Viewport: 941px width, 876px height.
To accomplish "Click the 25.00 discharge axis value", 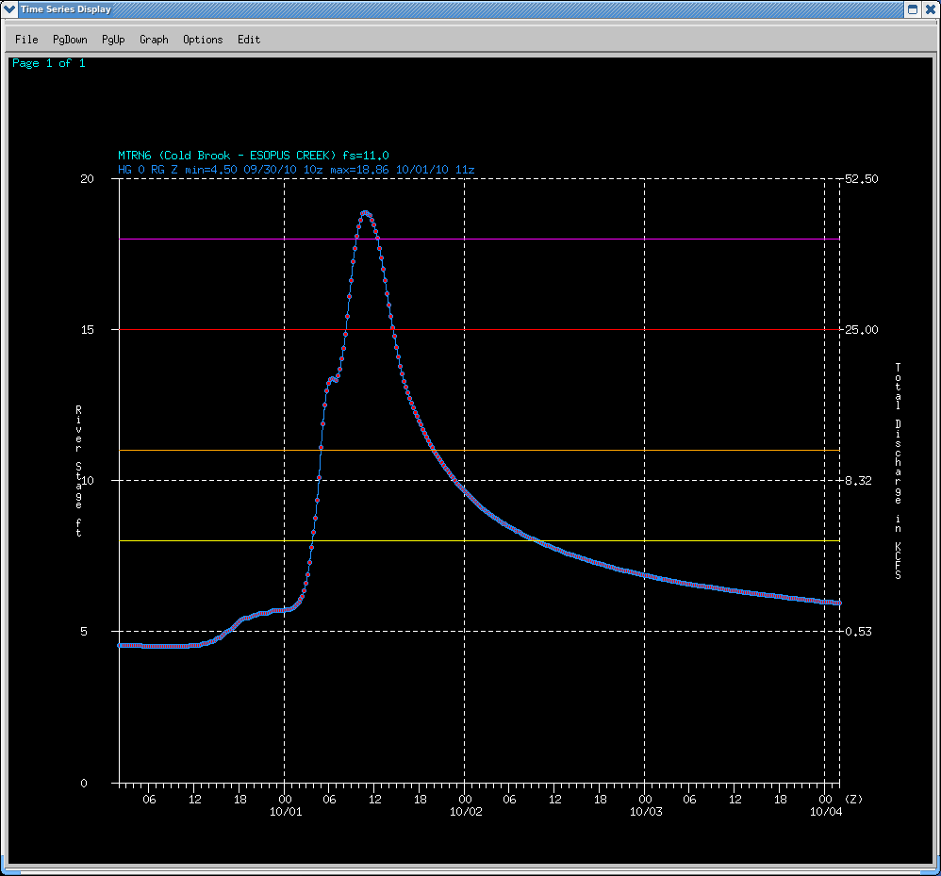I will (x=861, y=329).
